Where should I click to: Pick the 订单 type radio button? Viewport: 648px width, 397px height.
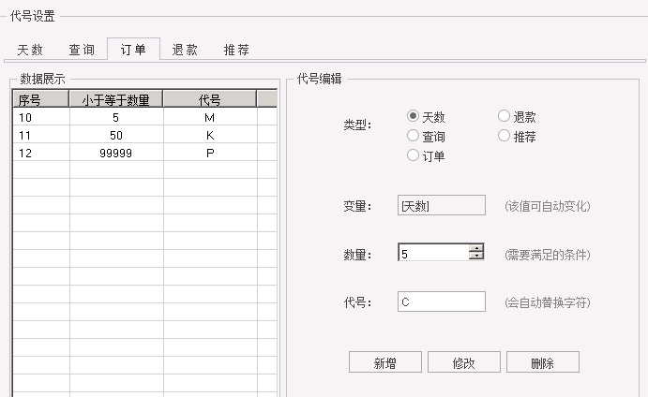coord(413,155)
